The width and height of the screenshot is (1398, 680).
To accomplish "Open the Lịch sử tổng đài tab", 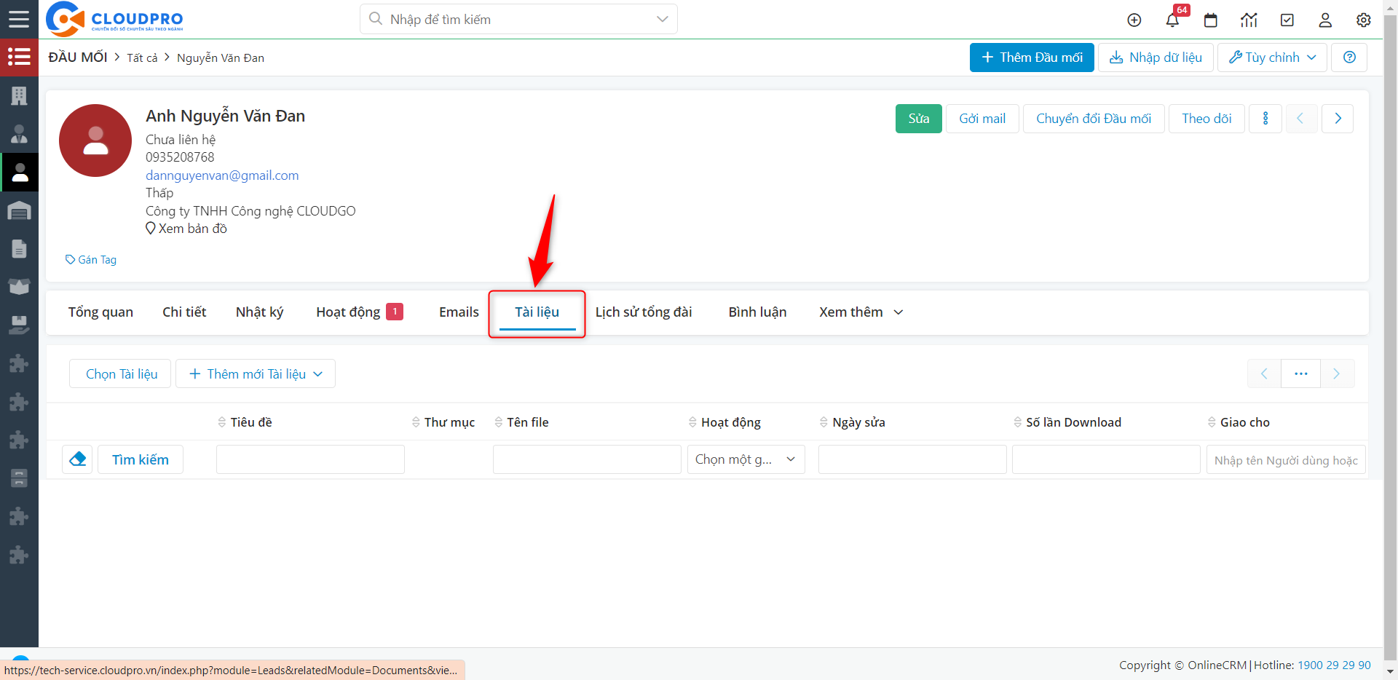I will tap(644, 312).
